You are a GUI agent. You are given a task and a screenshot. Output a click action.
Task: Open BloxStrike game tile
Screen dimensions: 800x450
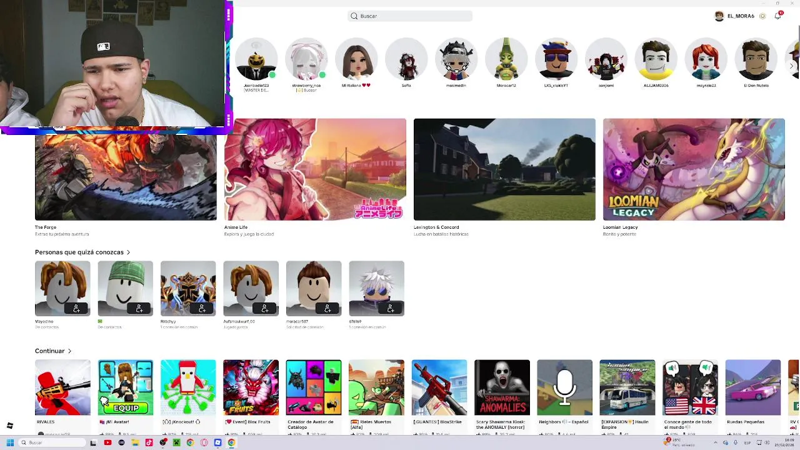coord(439,387)
